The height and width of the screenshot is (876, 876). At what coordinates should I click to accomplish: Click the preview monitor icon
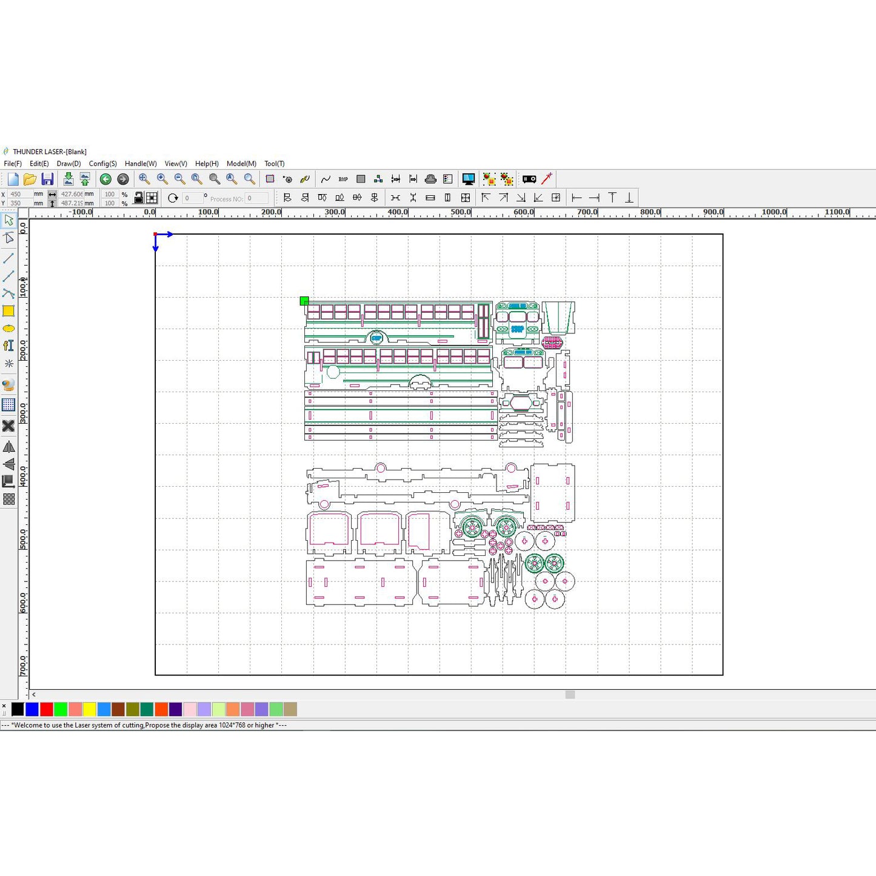pyautogui.click(x=468, y=179)
